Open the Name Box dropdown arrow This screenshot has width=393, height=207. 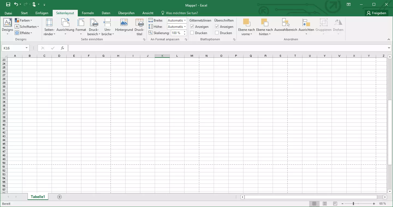[26, 48]
